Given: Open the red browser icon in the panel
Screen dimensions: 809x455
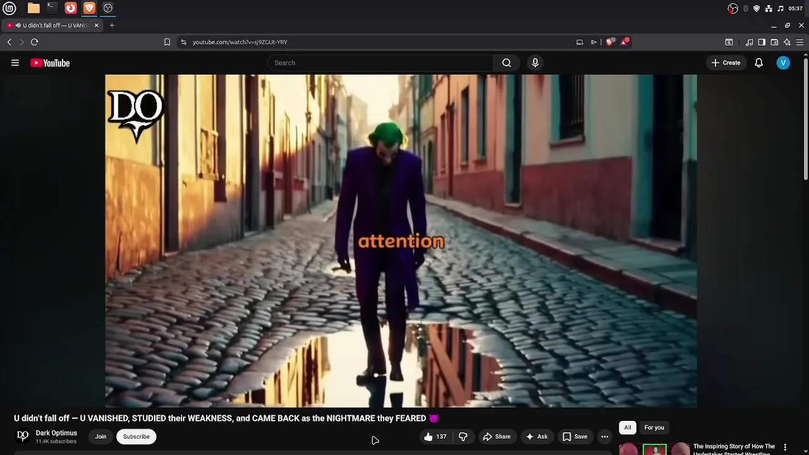Looking at the screenshot, I should point(71,8).
